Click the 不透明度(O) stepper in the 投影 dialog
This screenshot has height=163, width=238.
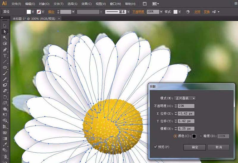click(x=176, y=106)
